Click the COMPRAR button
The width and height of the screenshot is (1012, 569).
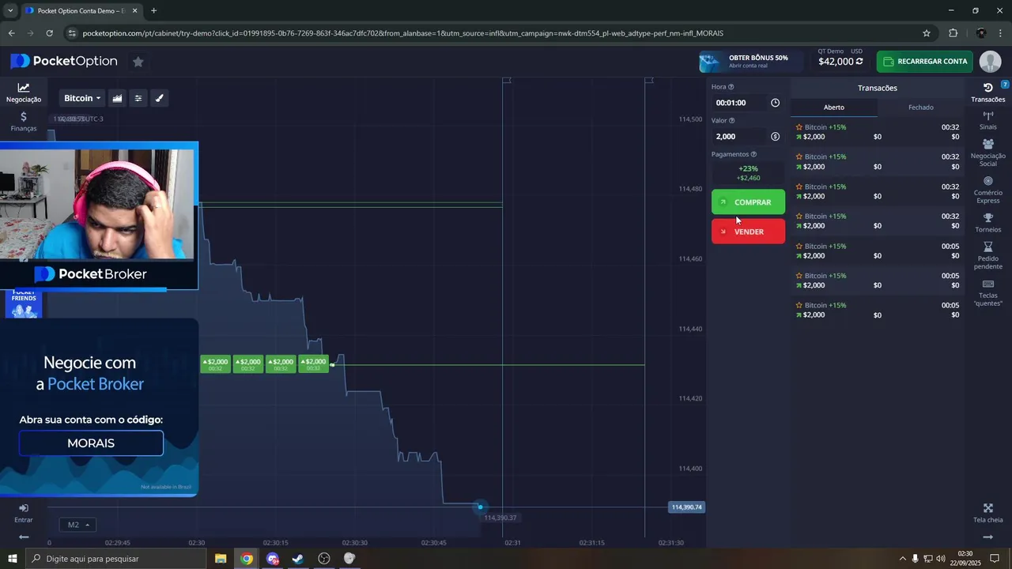point(748,202)
